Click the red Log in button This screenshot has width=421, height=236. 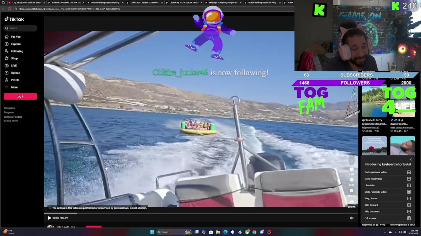[x=20, y=96]
